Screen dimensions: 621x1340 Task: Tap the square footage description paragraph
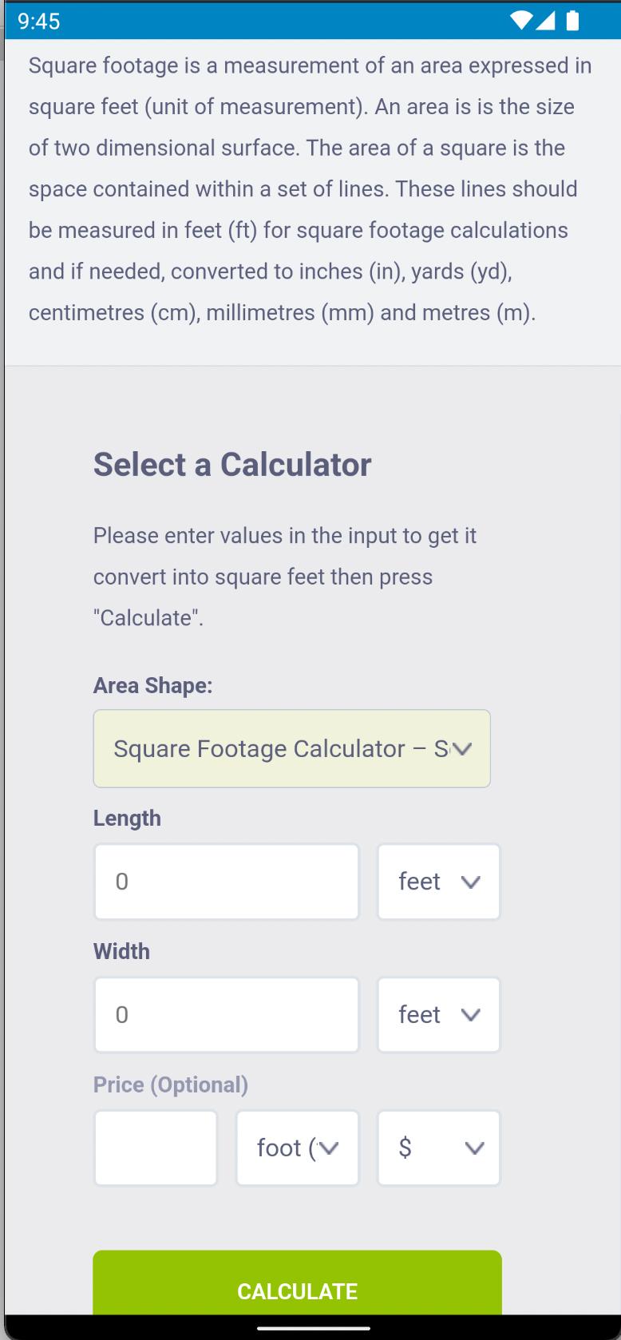click(x=310, y=189)
